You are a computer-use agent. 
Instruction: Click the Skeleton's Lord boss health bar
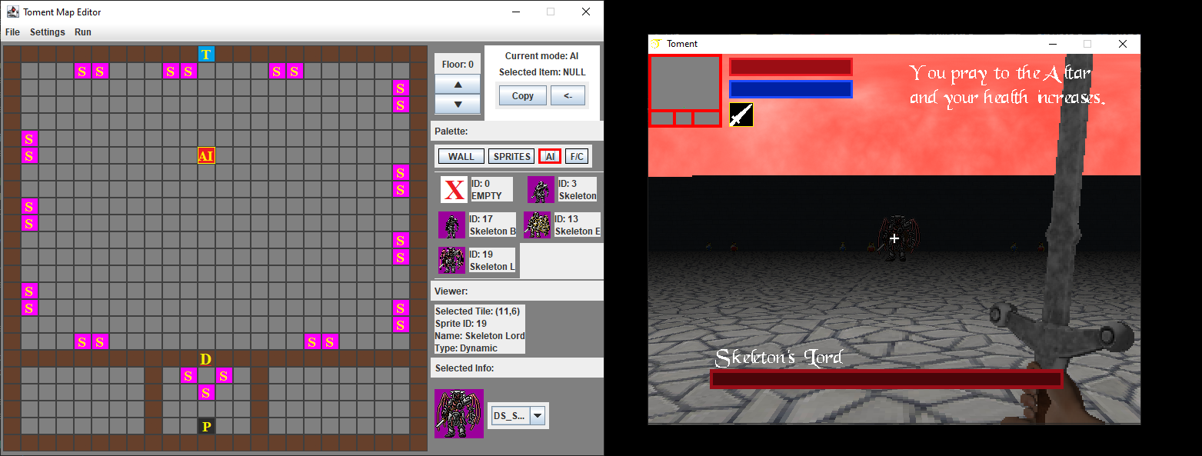887,378
